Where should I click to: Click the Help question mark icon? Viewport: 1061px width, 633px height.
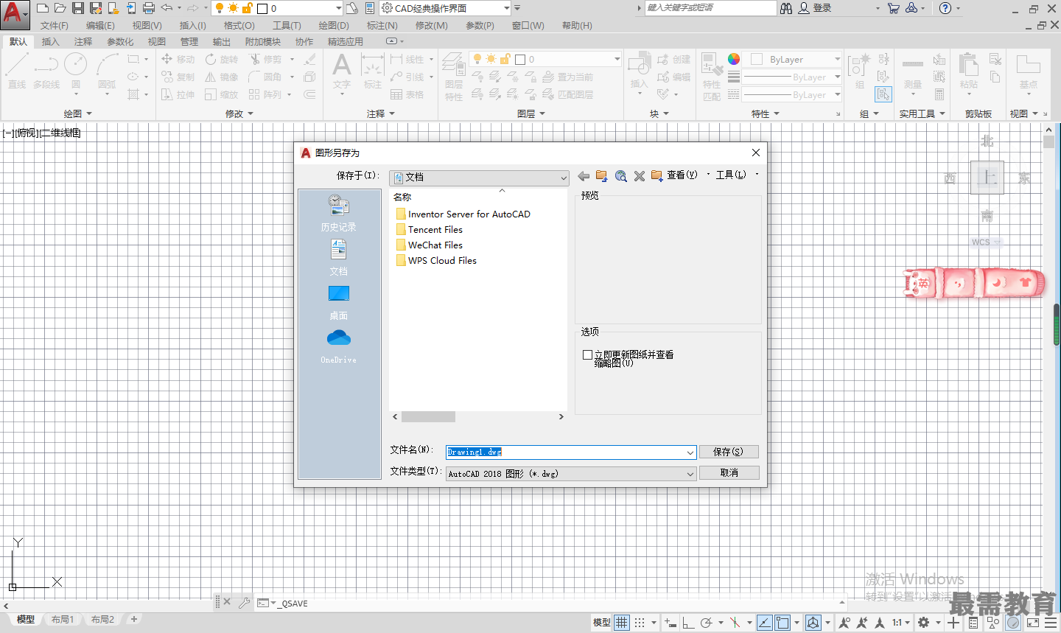click(945, 8)
